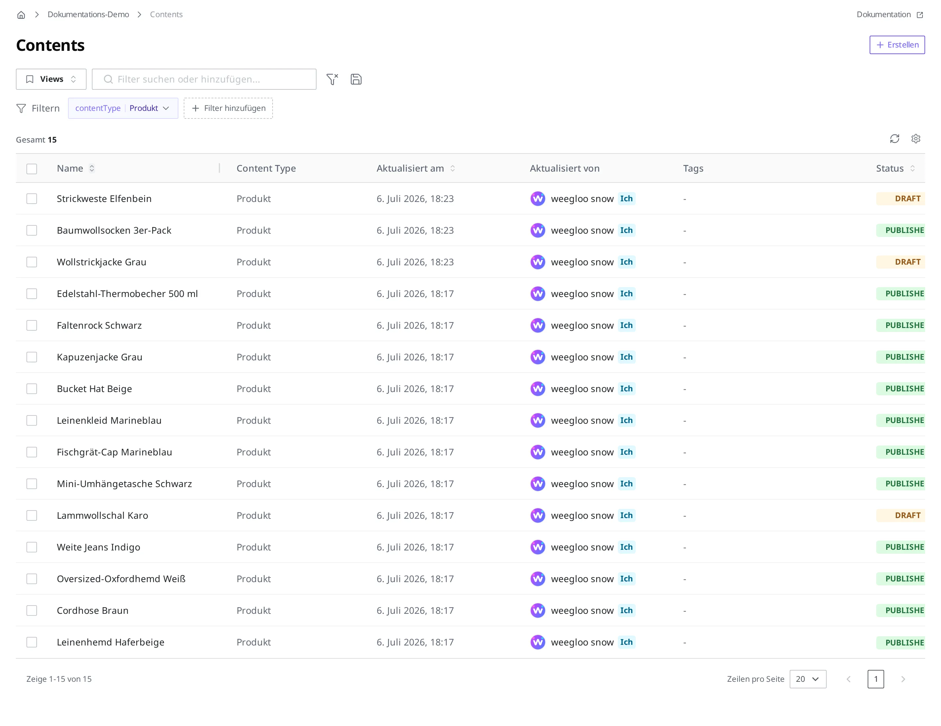Sort by Name column arrows

pos(92,168)
